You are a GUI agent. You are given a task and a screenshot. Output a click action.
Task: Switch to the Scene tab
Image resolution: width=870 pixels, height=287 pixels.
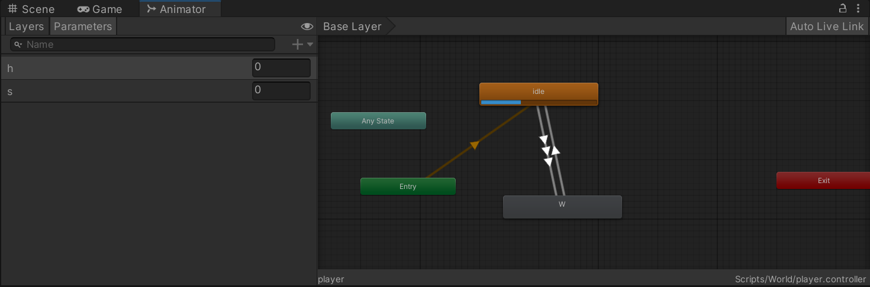coord(32,9)
